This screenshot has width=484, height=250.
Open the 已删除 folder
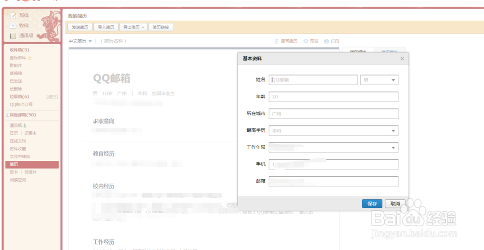pos(16,89)
